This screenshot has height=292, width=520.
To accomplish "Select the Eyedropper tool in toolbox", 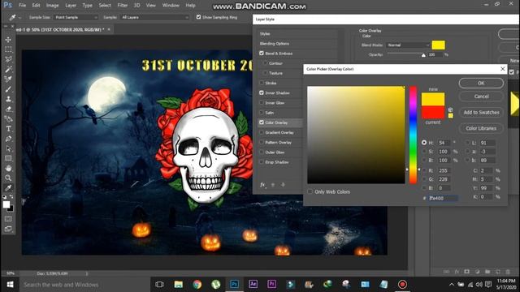I will coord(8,188).
